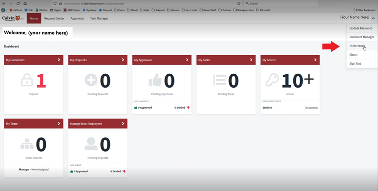Expand the My Requests card arrow

coord(123,60)
